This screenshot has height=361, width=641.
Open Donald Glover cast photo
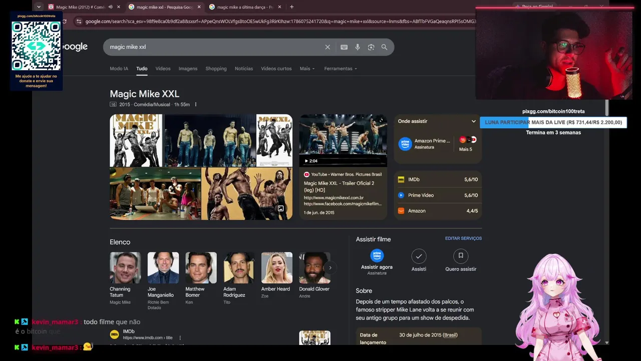click(314, 268)
